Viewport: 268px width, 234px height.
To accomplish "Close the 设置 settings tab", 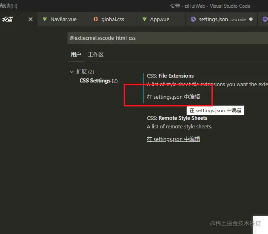I will pyautogui.click(x=31, y=19).
